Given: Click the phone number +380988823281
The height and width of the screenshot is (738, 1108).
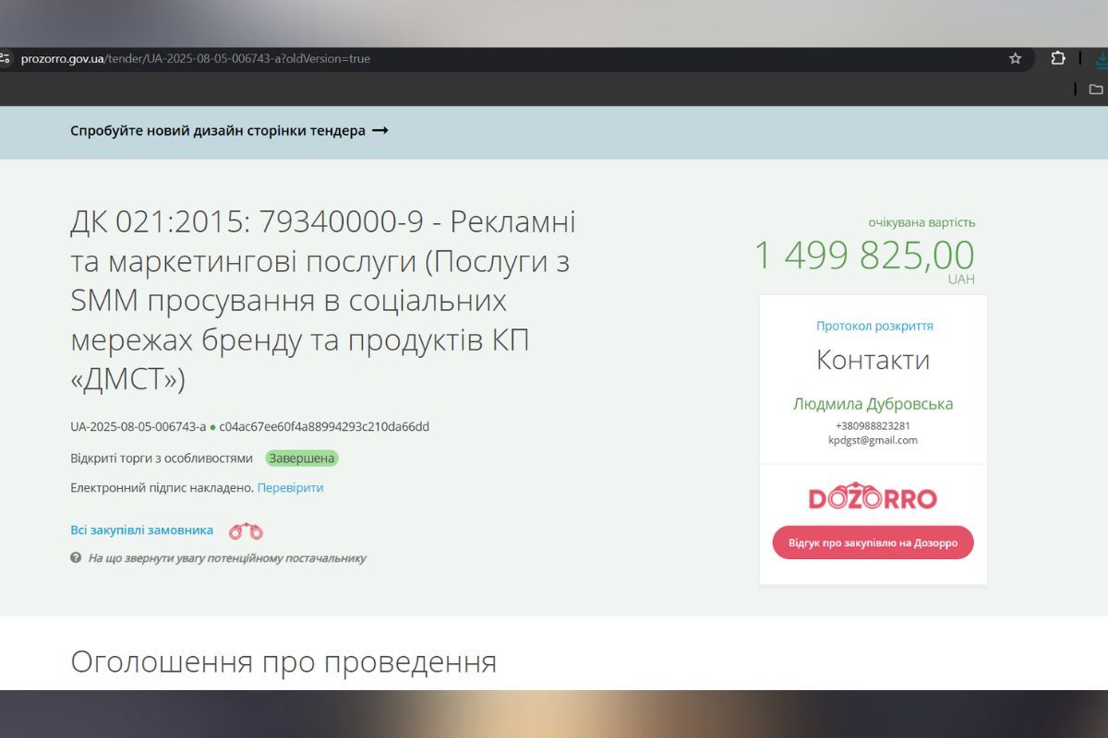Looking at the screenshot, I should (x=873, y=426).
